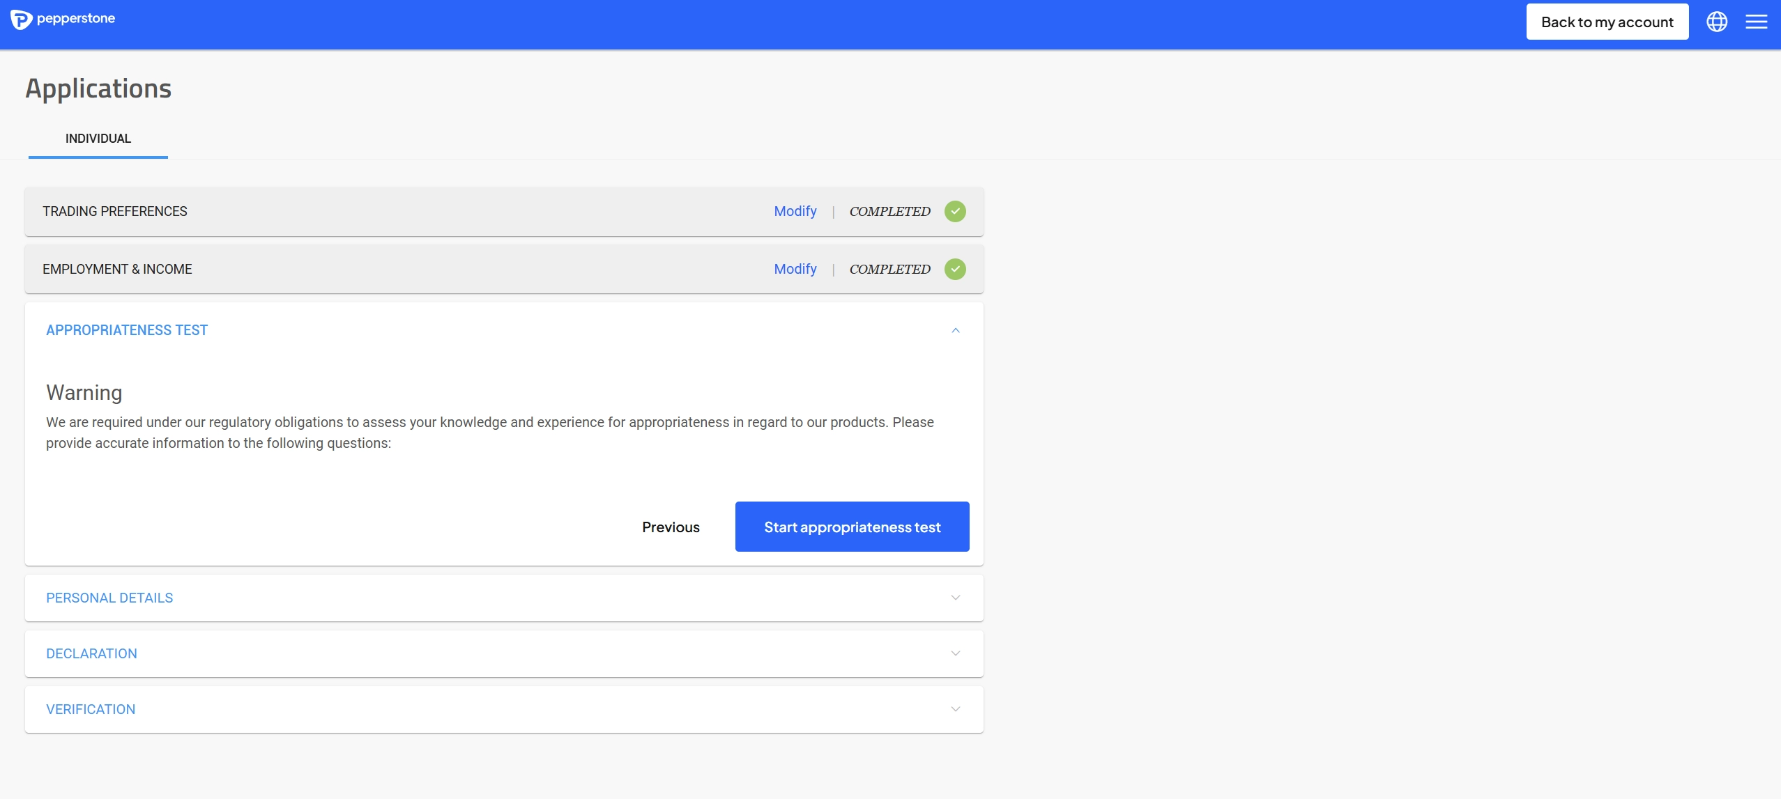Go back with Previous button
Screen dimensions: 1781x799
click(x=671, y=527)
